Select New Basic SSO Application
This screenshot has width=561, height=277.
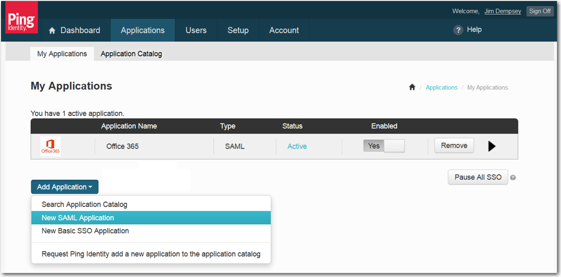[x=85, y=231]
